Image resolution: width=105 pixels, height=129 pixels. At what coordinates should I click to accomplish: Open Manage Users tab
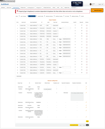point(23,7)
